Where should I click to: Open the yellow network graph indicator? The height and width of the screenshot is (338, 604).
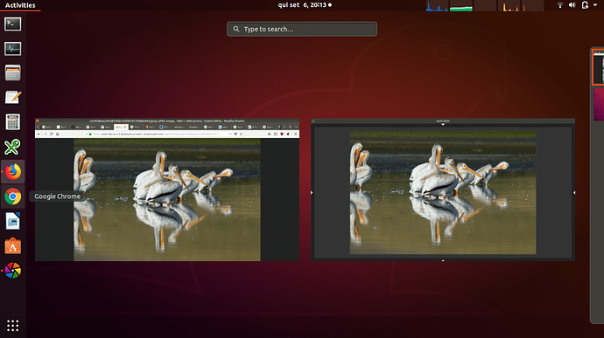click(509, 6)
